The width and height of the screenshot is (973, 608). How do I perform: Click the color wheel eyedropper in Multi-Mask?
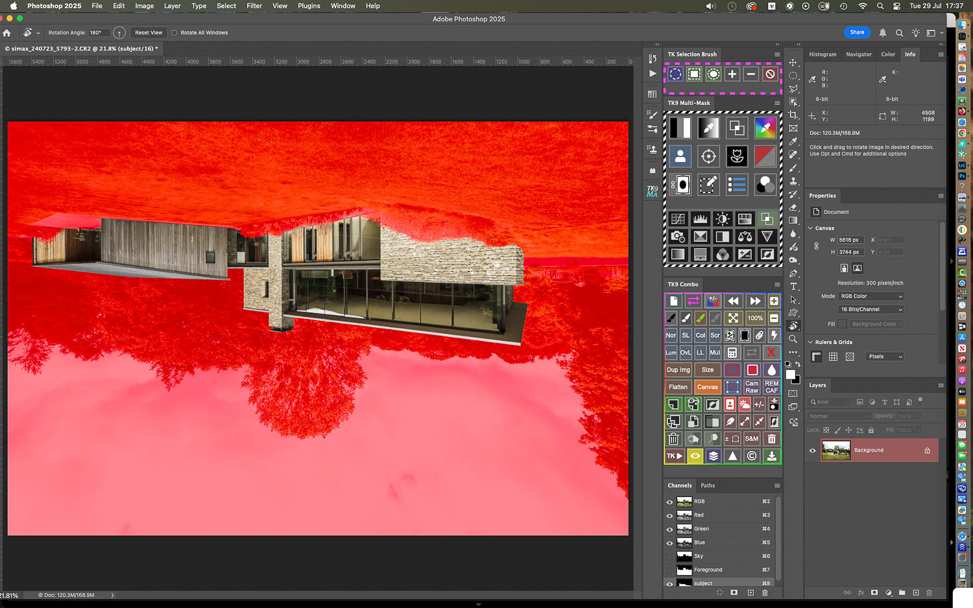click(765, 128)
